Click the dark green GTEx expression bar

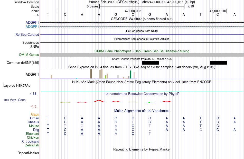[x=130, y=75]
